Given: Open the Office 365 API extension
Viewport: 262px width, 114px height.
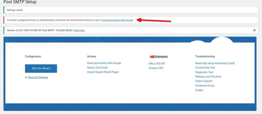Looking at the screenshot, I should 157,64.
